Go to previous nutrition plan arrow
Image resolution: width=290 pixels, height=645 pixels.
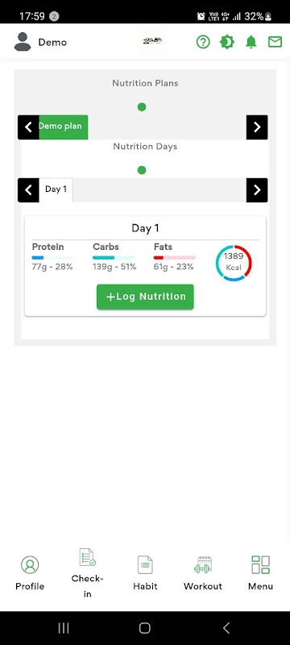[28, 127]
